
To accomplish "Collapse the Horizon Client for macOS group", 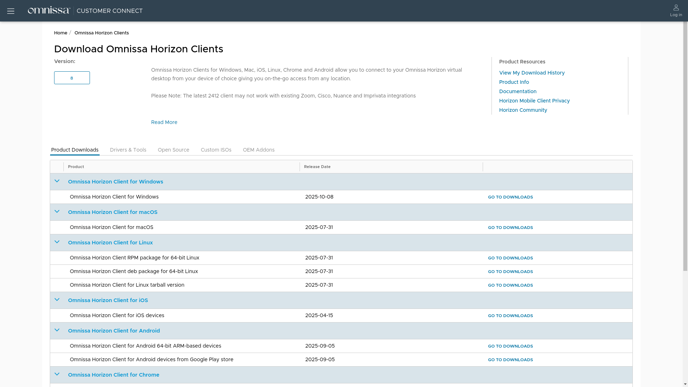I will [57, 212].
